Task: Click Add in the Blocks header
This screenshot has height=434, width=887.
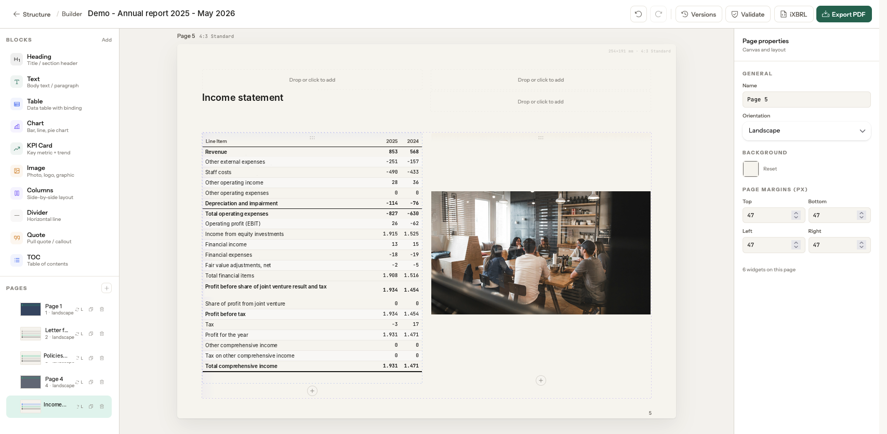Action: (107, 40)
